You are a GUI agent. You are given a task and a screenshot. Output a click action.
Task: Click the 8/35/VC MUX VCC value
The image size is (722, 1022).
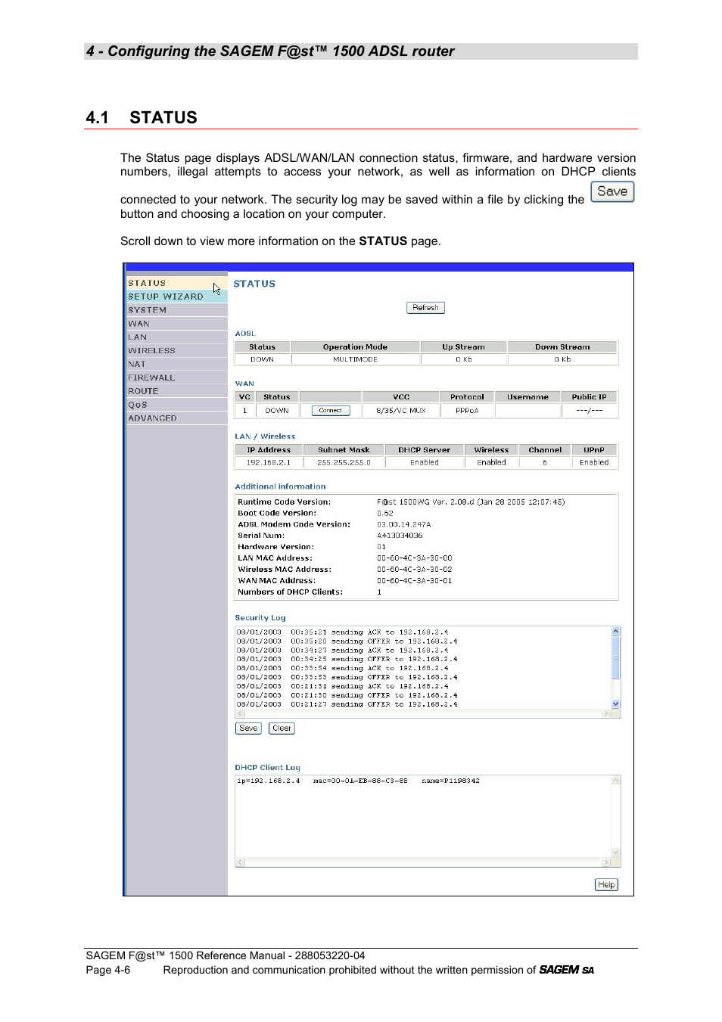(401, 411)
